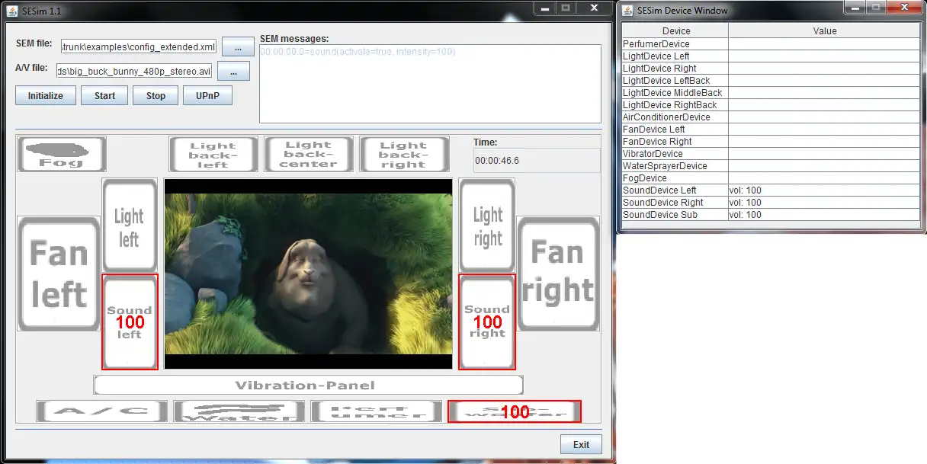Select the LightDevice MiddleBack row
The height and width of the screenshot is (464, 927).
pyautogui.click(x=771, y=93)
